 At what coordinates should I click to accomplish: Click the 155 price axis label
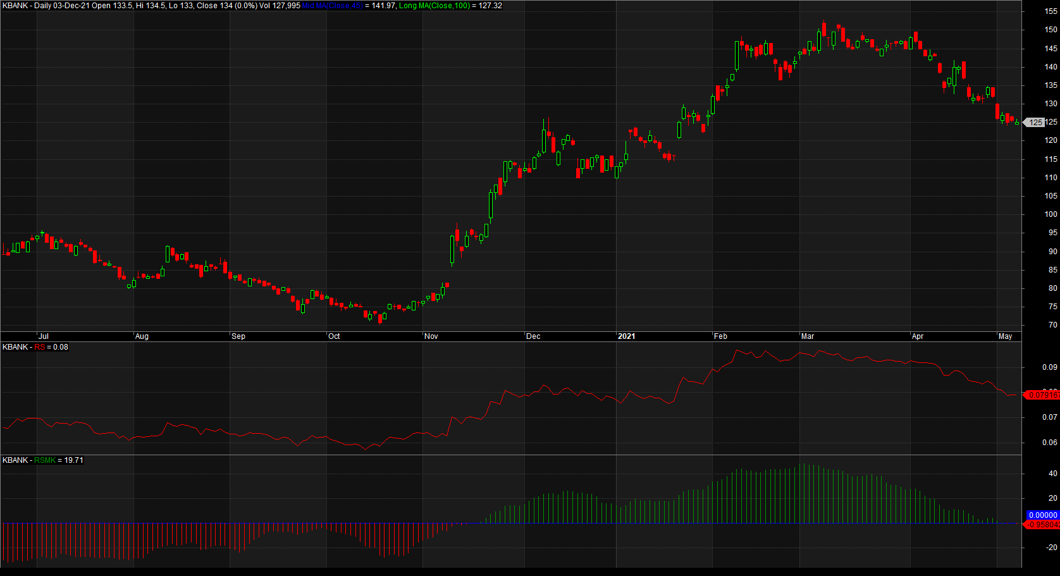pyautogui.click(x=1051, y=11)
